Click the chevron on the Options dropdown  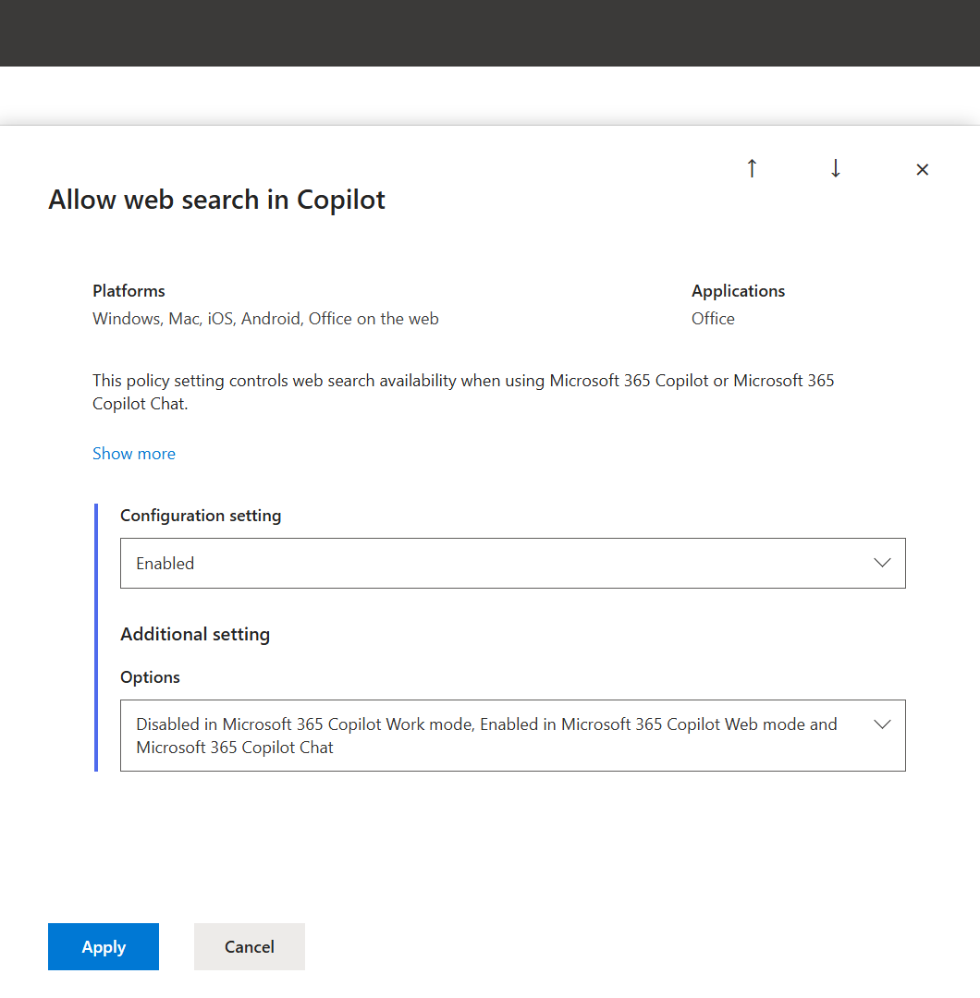(882, 724)
